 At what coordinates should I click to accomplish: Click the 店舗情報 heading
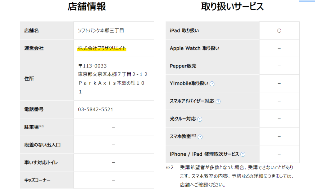point(87,6)
